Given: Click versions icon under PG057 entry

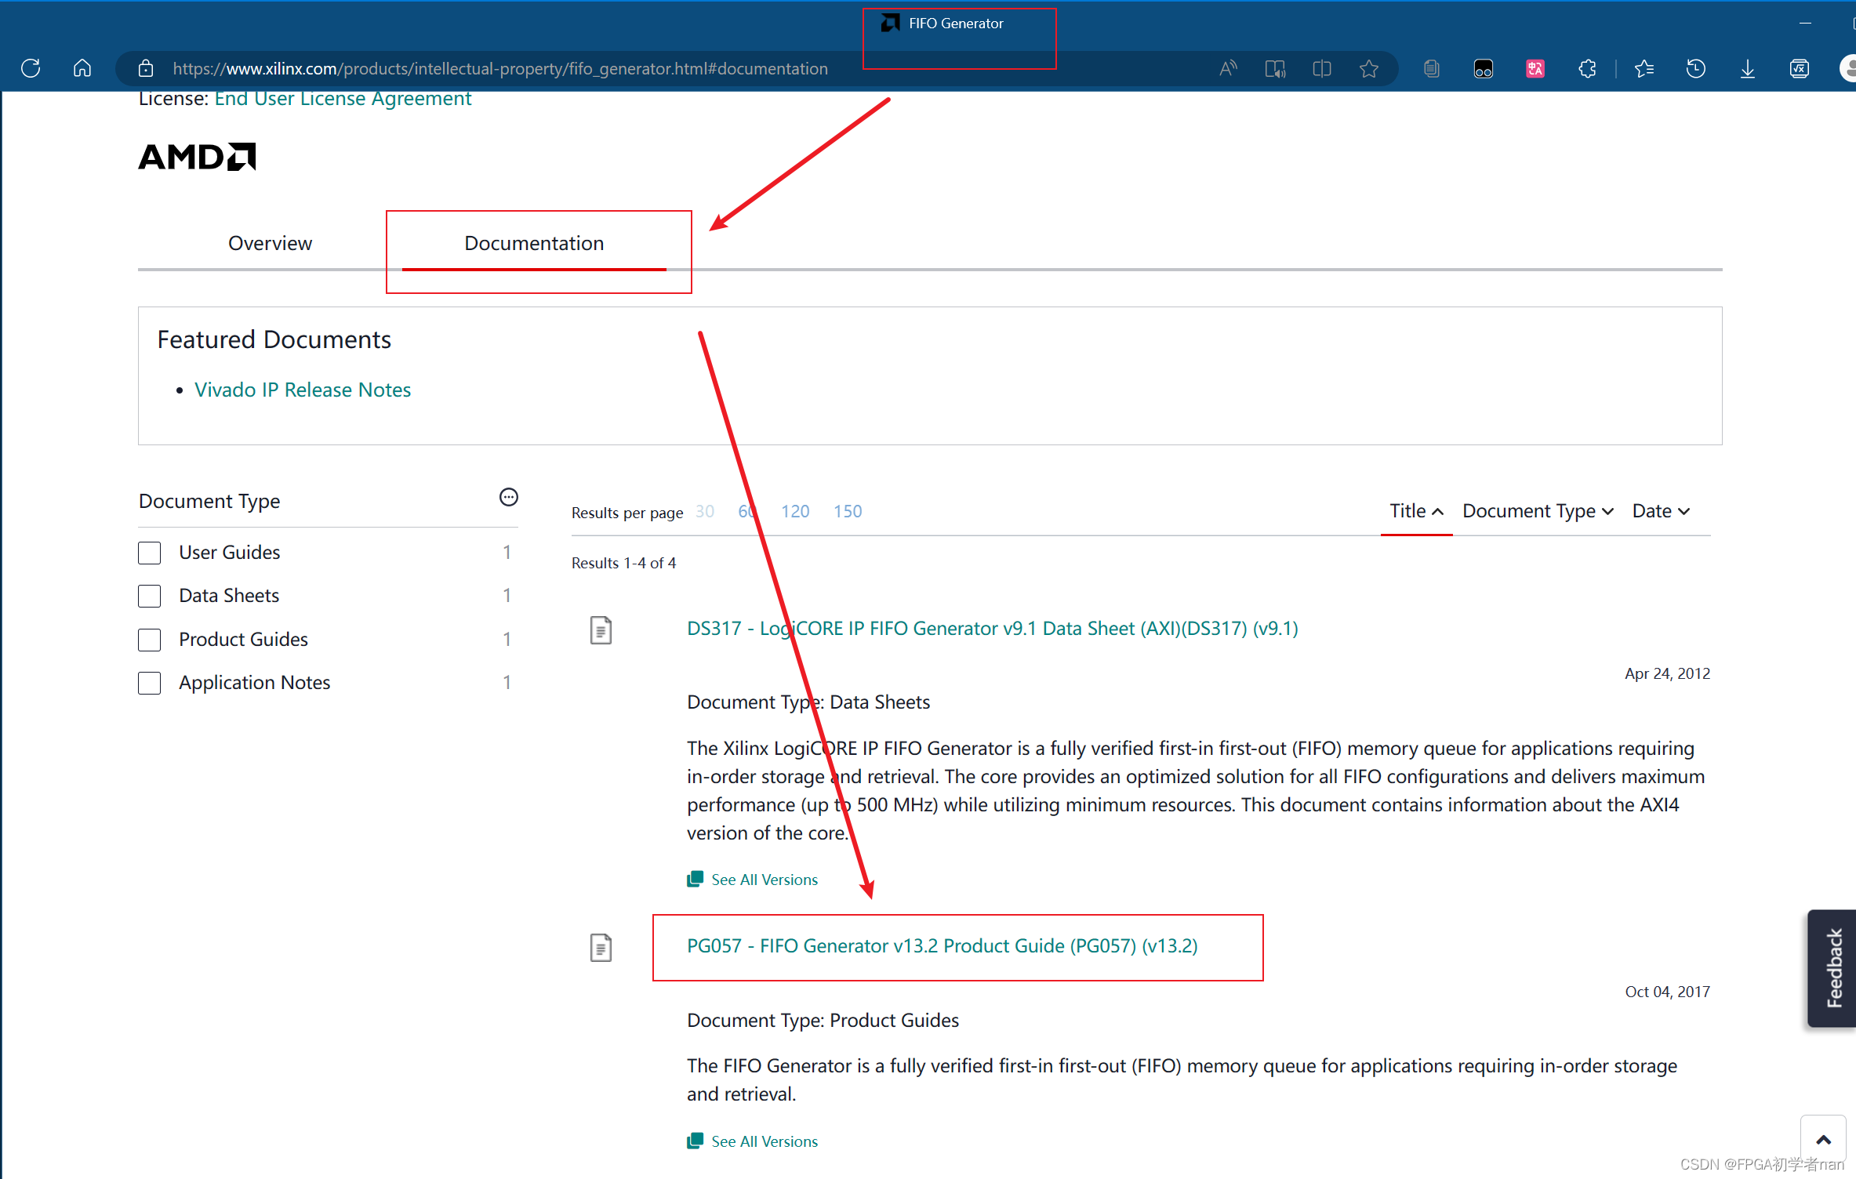Looking at the screenshot, I should point(695,1141).
